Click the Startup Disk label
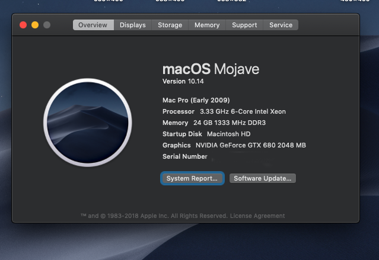The image size is (379, 260). [182, 134]
